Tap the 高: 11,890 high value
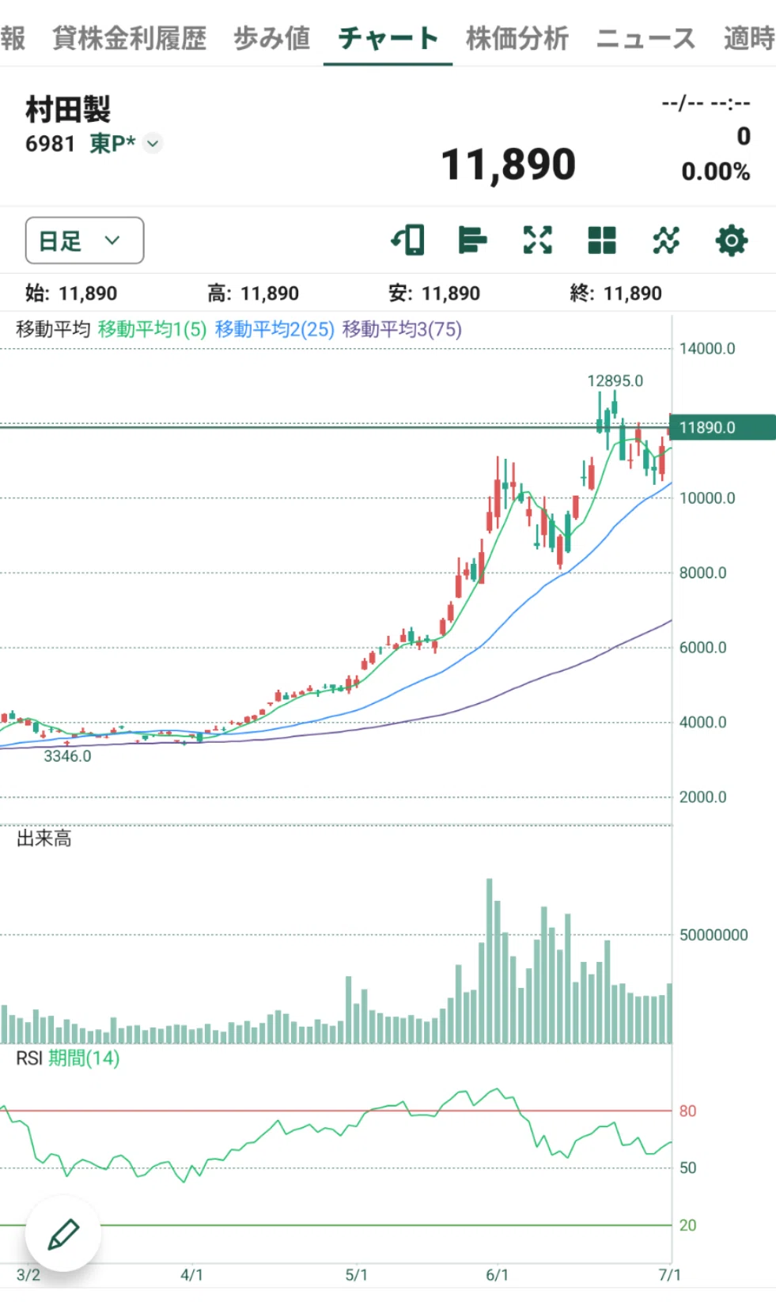 pos(253,293)
